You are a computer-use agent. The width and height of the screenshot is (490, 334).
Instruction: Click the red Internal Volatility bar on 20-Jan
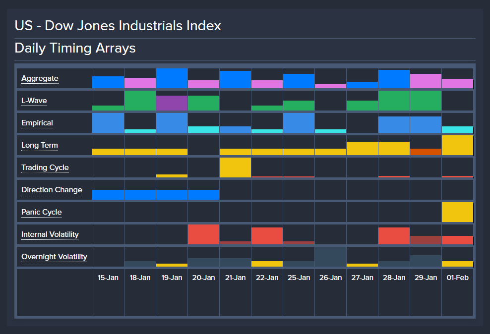coord(203,234)
